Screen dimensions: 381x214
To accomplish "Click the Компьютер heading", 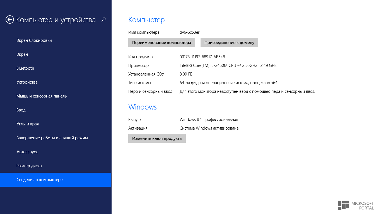I will click(146, 20).
